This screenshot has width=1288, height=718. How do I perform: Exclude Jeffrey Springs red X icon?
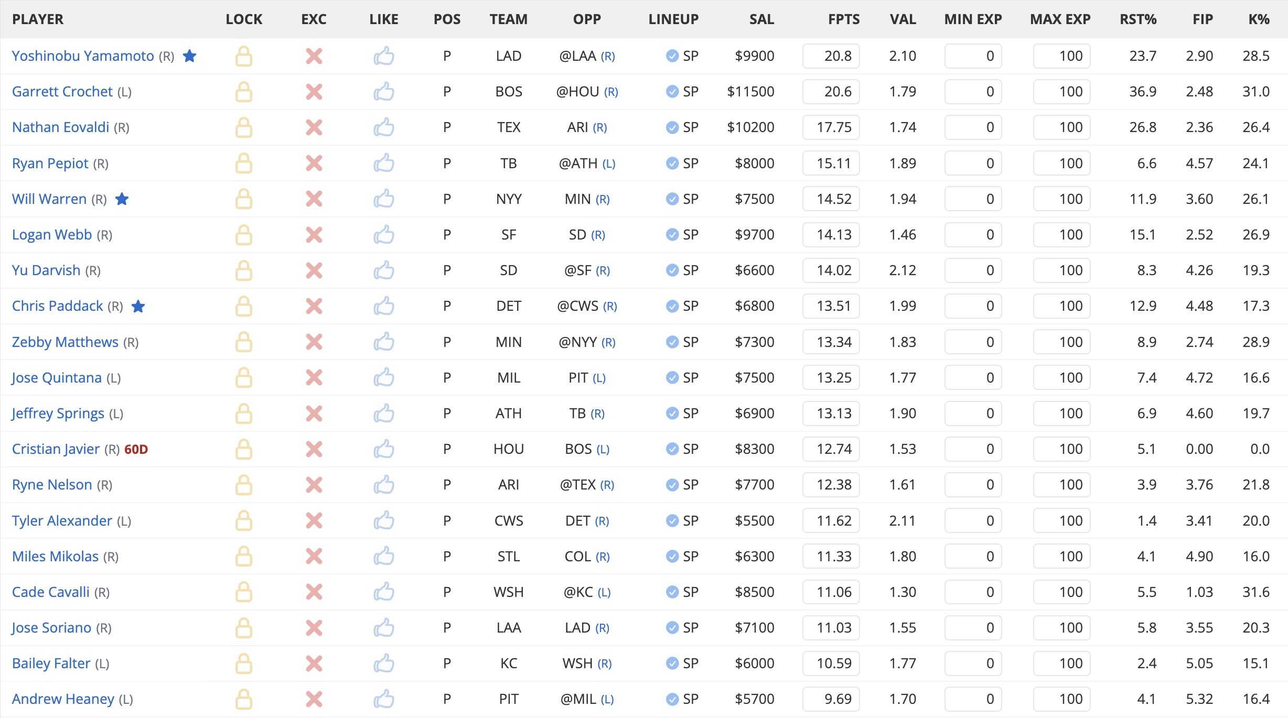(x=314, y=414)
